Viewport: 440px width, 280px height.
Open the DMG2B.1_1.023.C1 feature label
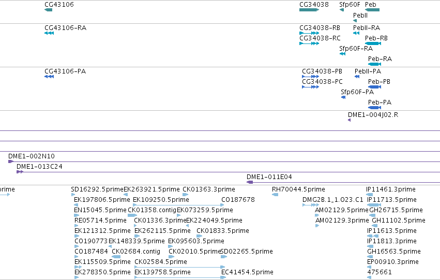333,200
